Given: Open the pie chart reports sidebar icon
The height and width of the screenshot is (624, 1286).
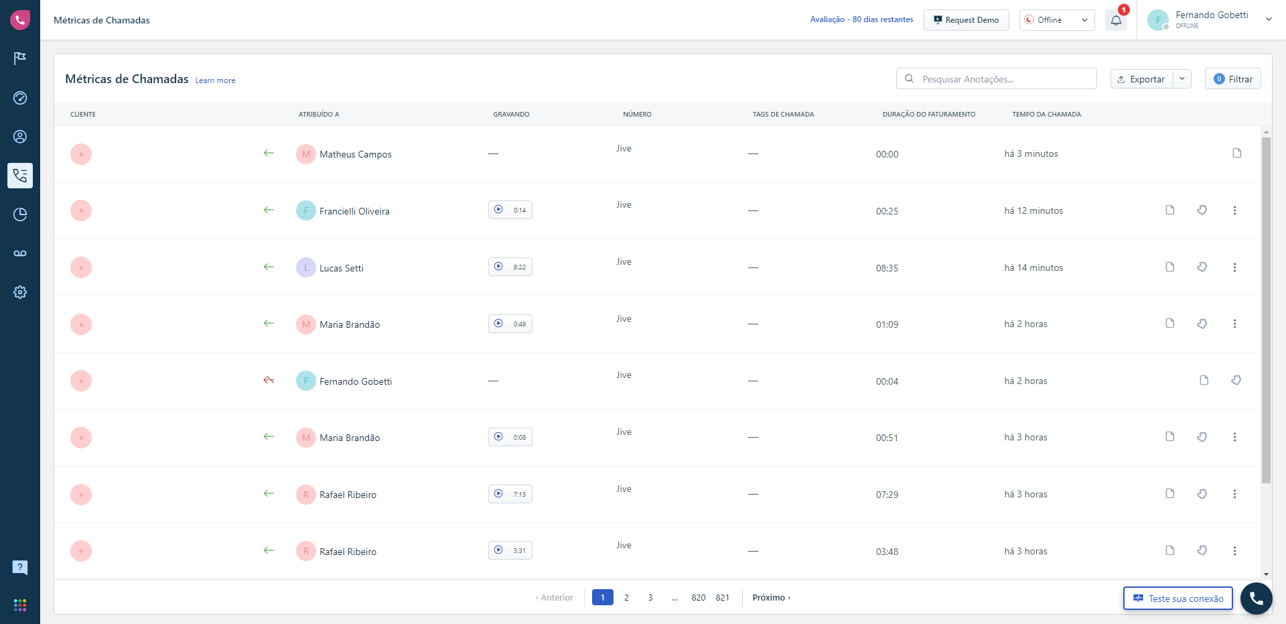Looking at the screenshot, I should [x=20, y=214].
